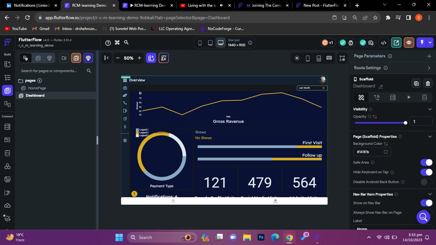Collapse the Nav Bar Item Properties section
Image resolution: width=436 pixels, height=245 pixels.
coord(430,194)
